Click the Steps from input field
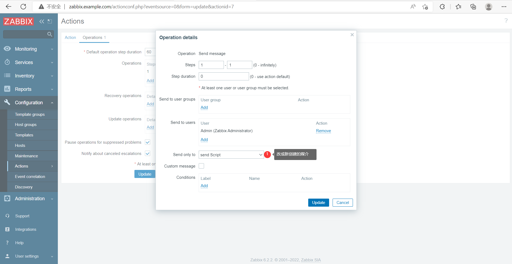Viewport: 512px width, 264px height. point(211,65)
